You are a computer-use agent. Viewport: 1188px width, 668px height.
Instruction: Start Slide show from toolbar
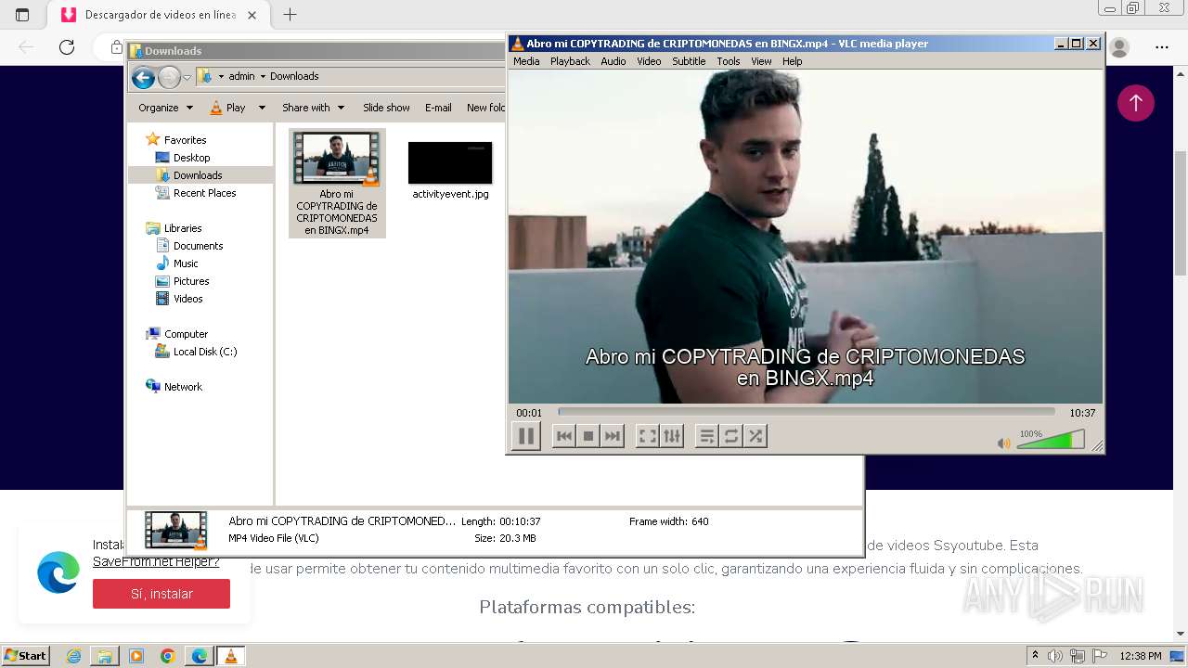tap(386, 108)
